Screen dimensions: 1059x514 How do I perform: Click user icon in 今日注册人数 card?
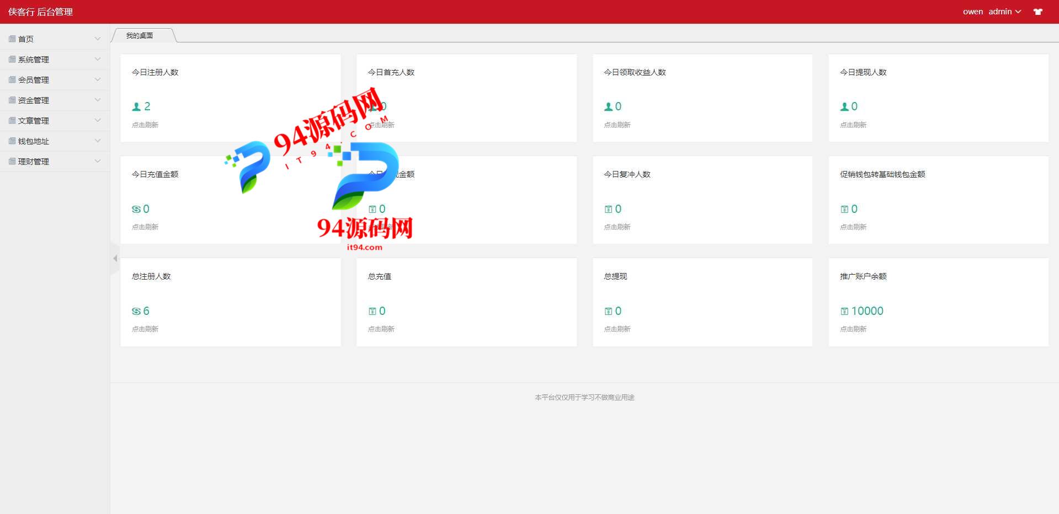136,106
